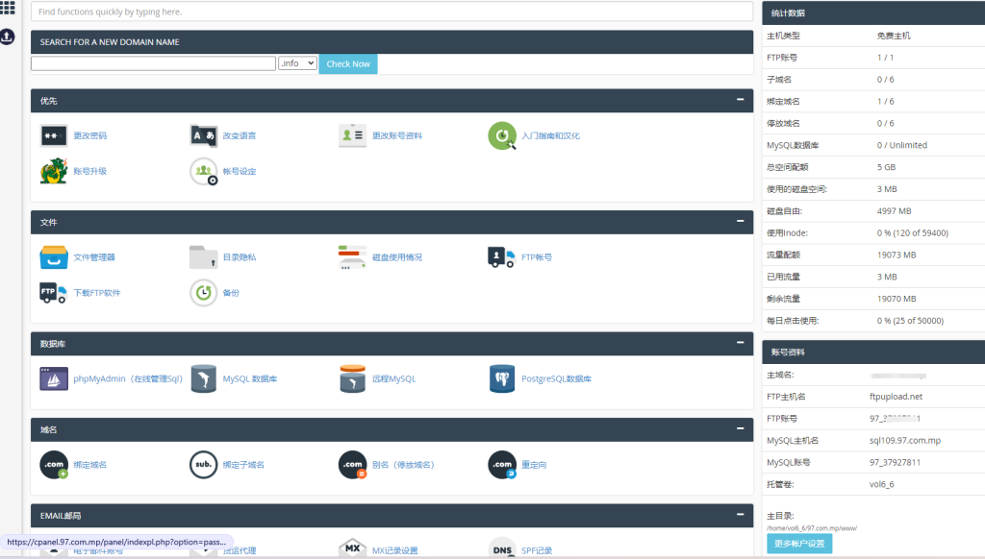Click the phpMyAdmin sailboat icon
This screenshot has width=985, height=559.
(x=54, y=378)
